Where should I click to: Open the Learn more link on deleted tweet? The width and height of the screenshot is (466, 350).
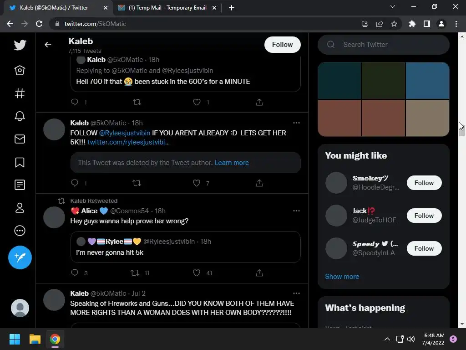(232, 163)
